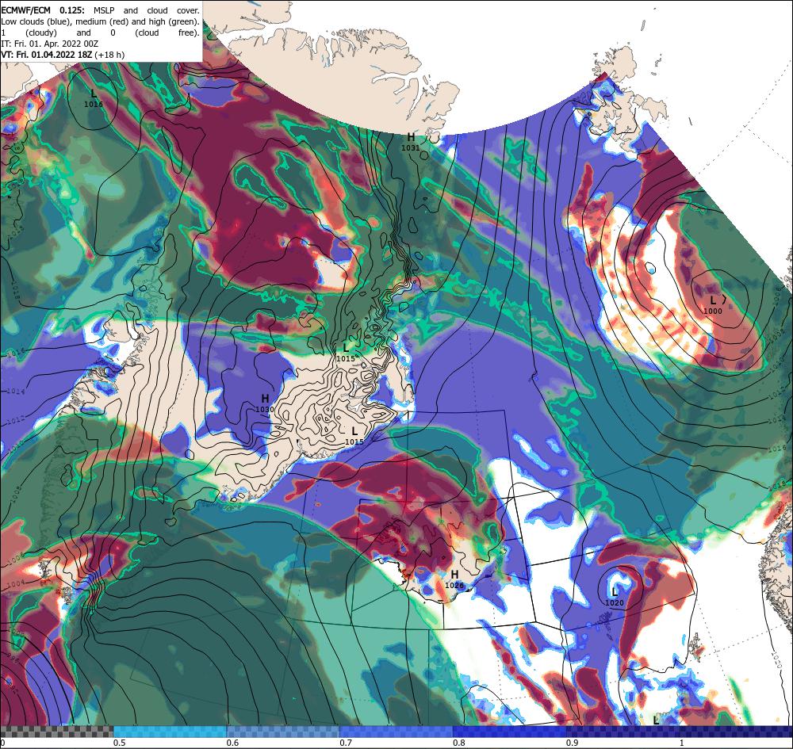The width and height of the screenshot is (793, 749).
Task: Click the '0.8' scale tick label
Action: 459,743
